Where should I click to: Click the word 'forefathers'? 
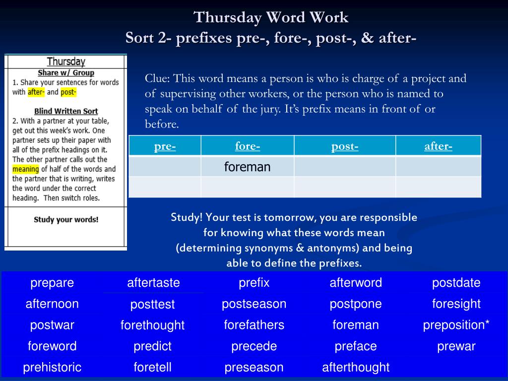254,324
